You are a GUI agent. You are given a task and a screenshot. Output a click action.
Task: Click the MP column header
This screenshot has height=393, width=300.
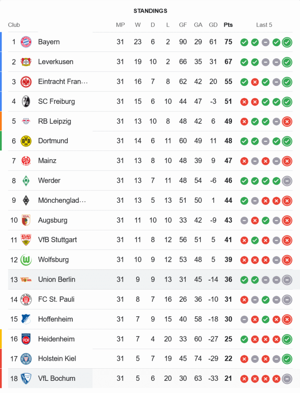click(x=120, y=25)
